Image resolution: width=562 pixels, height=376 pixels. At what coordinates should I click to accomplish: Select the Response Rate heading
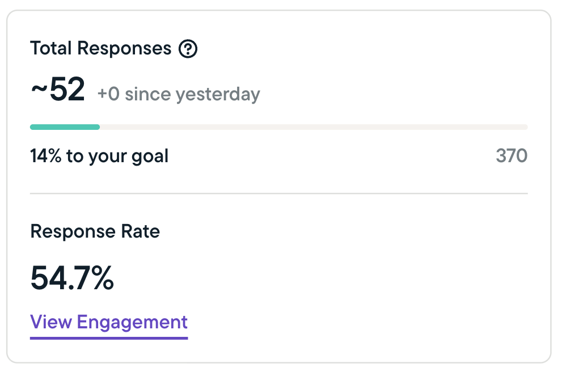point(95,231)
